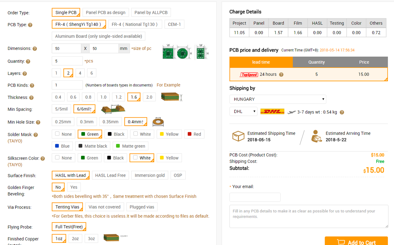Select HASL Lead Free surface finish
The width and height of the screenshot is (394, 245).
point(111,175)
